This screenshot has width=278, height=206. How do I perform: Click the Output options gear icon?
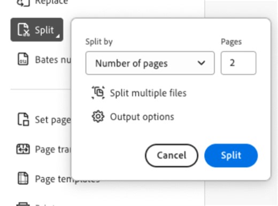[x=98, y=116]
